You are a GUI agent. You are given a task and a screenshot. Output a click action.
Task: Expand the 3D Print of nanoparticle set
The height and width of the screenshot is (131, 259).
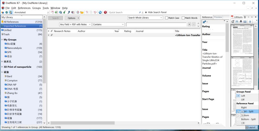[x=2, y=67]
